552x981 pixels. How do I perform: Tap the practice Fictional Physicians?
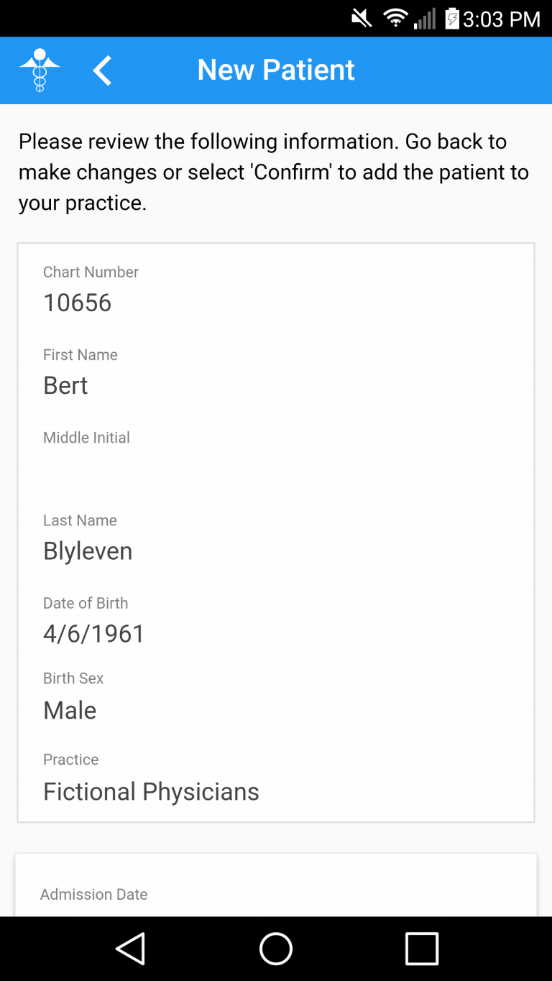tap(151, 791)
